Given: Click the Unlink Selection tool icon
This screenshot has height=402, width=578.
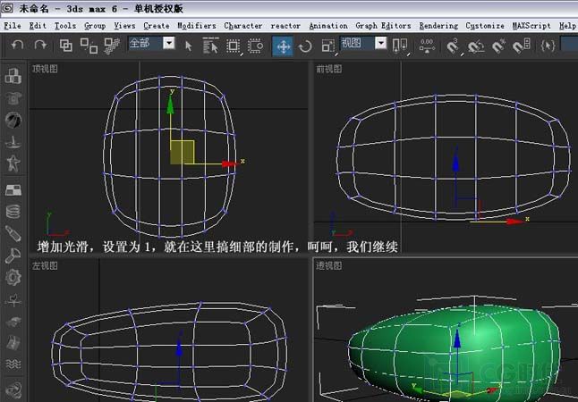Looking at the screenshot, I should 89,46.
